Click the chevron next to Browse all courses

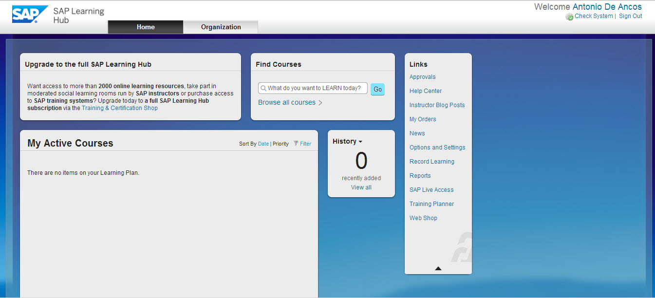click(320, 103)
